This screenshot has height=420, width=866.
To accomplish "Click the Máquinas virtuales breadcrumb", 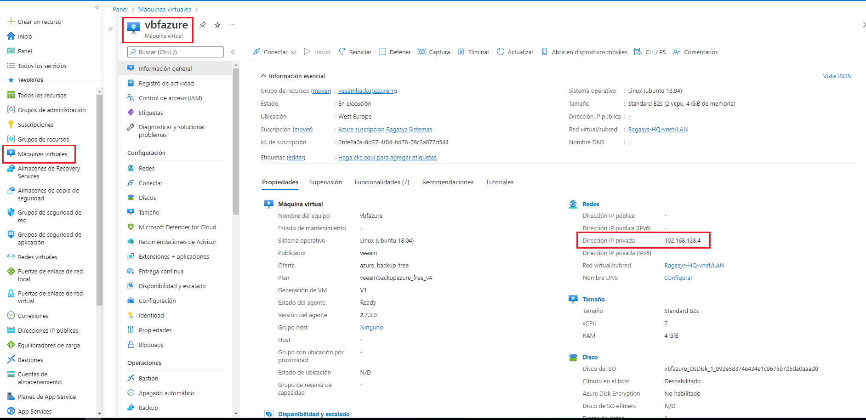I will 165,9.
